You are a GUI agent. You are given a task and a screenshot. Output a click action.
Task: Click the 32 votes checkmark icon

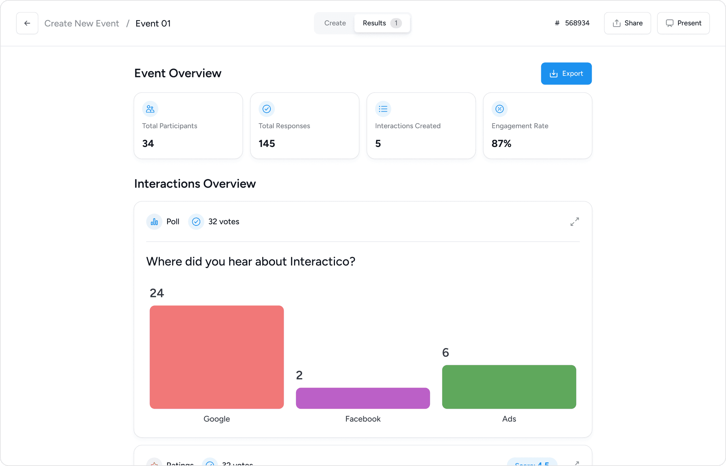(x=196, y=222)
